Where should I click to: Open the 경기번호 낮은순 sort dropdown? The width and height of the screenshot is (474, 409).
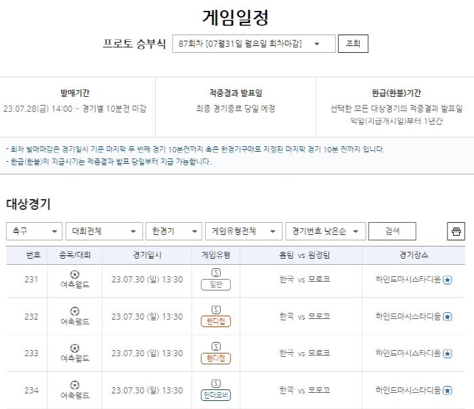point(326,232)
